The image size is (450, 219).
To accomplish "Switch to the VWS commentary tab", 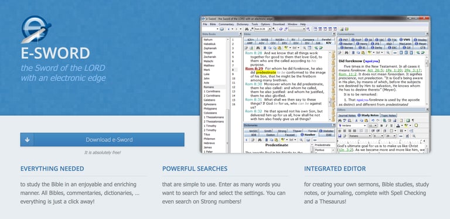I will tap(405, 40).
